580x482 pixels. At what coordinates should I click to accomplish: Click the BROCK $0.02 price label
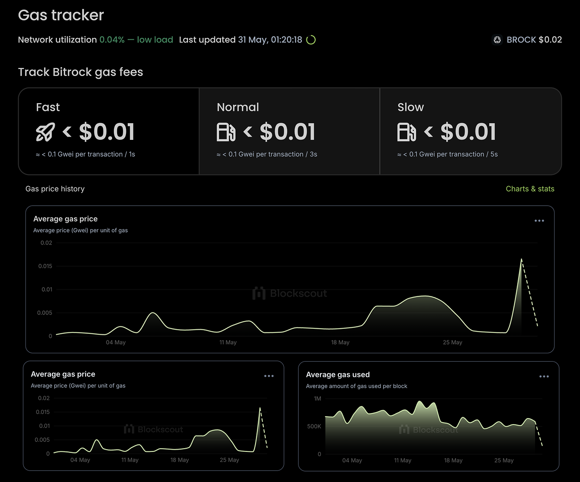[534, 40]
